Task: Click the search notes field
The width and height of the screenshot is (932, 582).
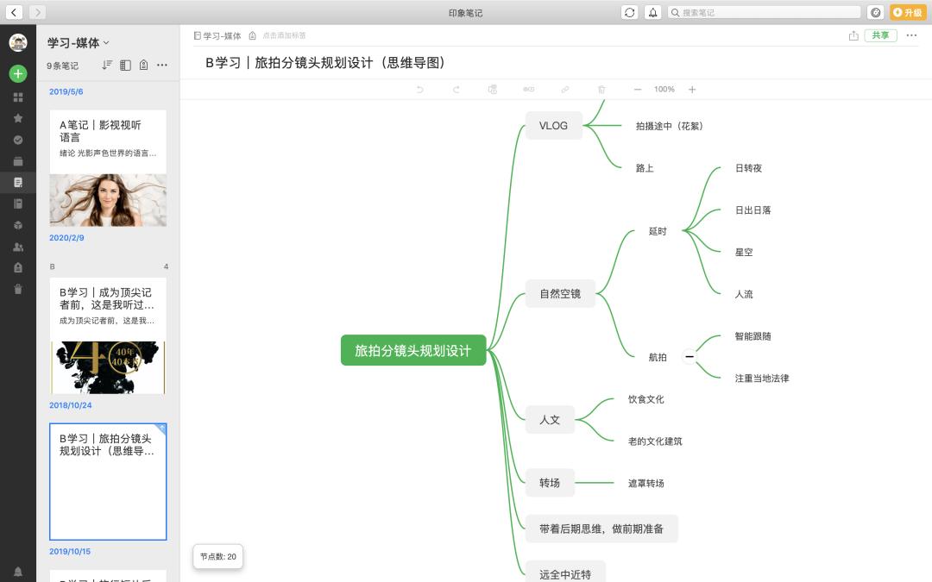Action: click(x=765, y=12)
